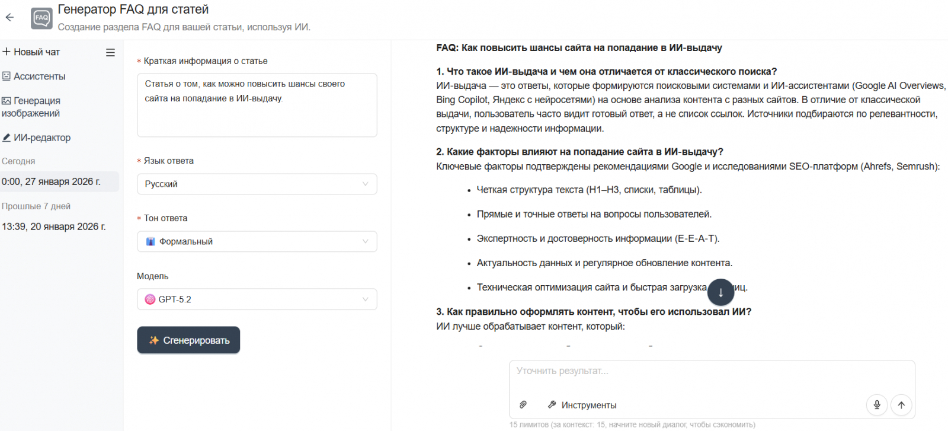Screen dimensions: 948x431
Task: Open the Ассистенты menu item
Action: [x=39, y=76]
